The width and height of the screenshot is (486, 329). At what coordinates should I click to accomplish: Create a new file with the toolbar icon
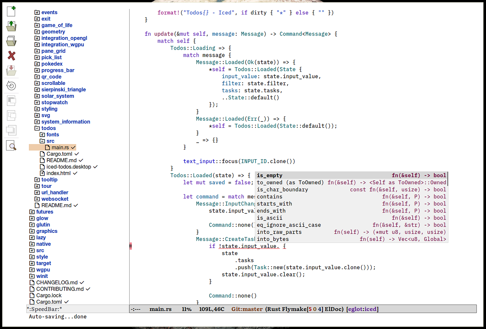click(x=11, y=11)
